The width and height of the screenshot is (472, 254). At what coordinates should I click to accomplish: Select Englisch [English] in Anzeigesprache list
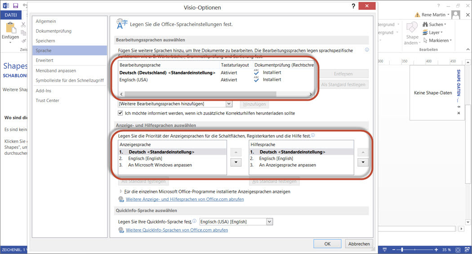coord(172,159)
